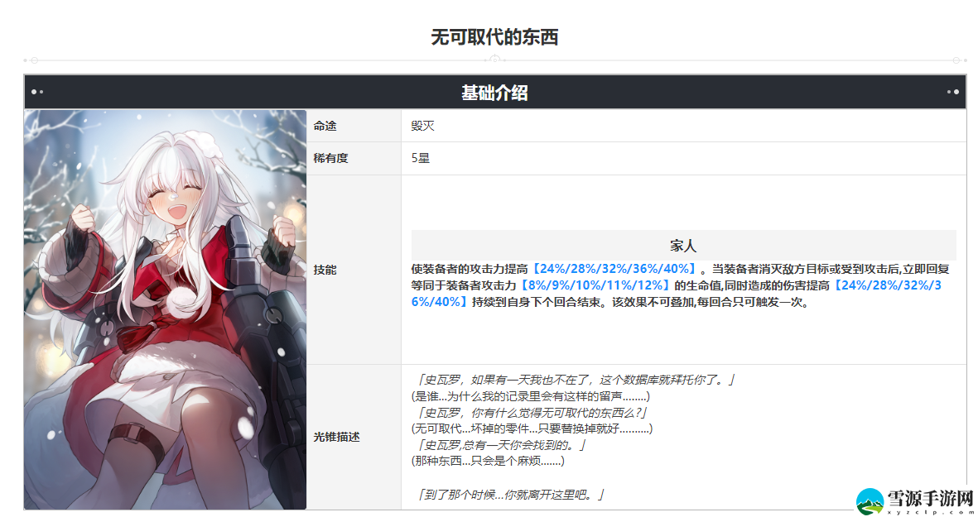Click the 家人 skill name bar

(x=683, y=246)
